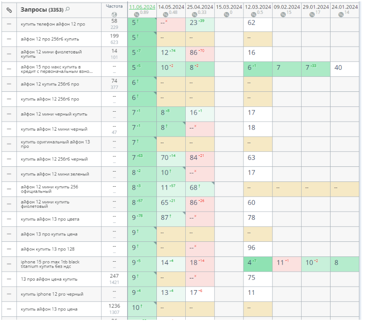
Task: Open query search with the magnifier icon
Action: coord(68,9)
